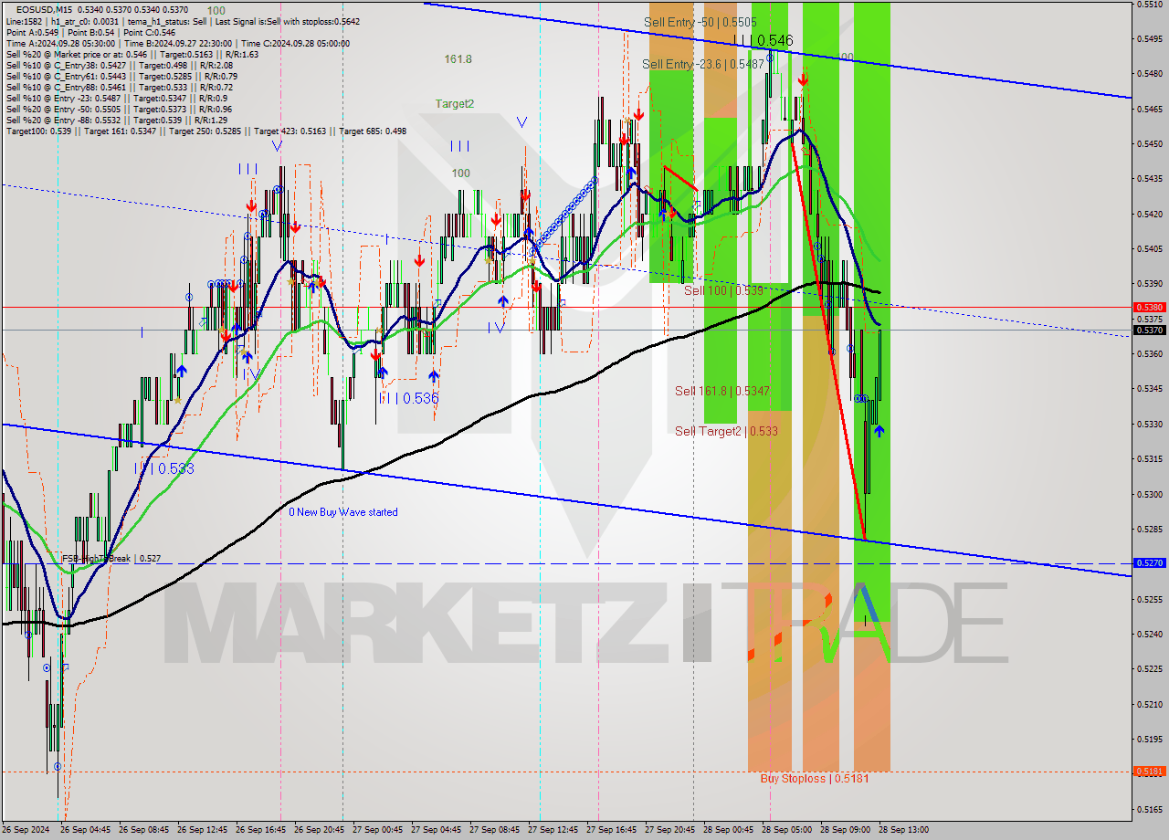Click the 'I I | 0.533' wave label
Screen dimensions: 1169x840
coord(164,468)
